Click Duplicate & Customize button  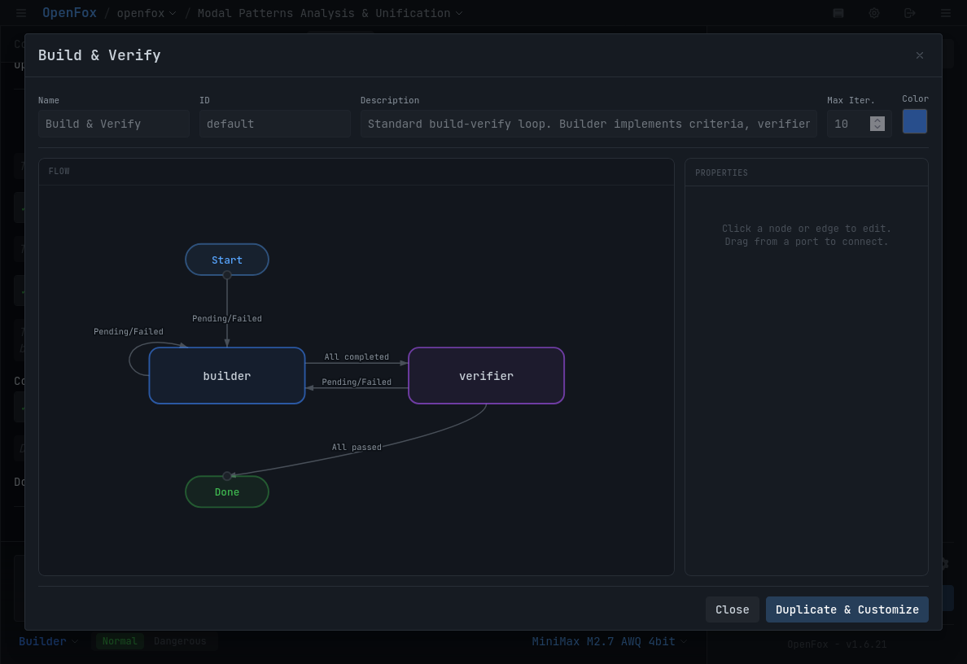coord(847,609)
